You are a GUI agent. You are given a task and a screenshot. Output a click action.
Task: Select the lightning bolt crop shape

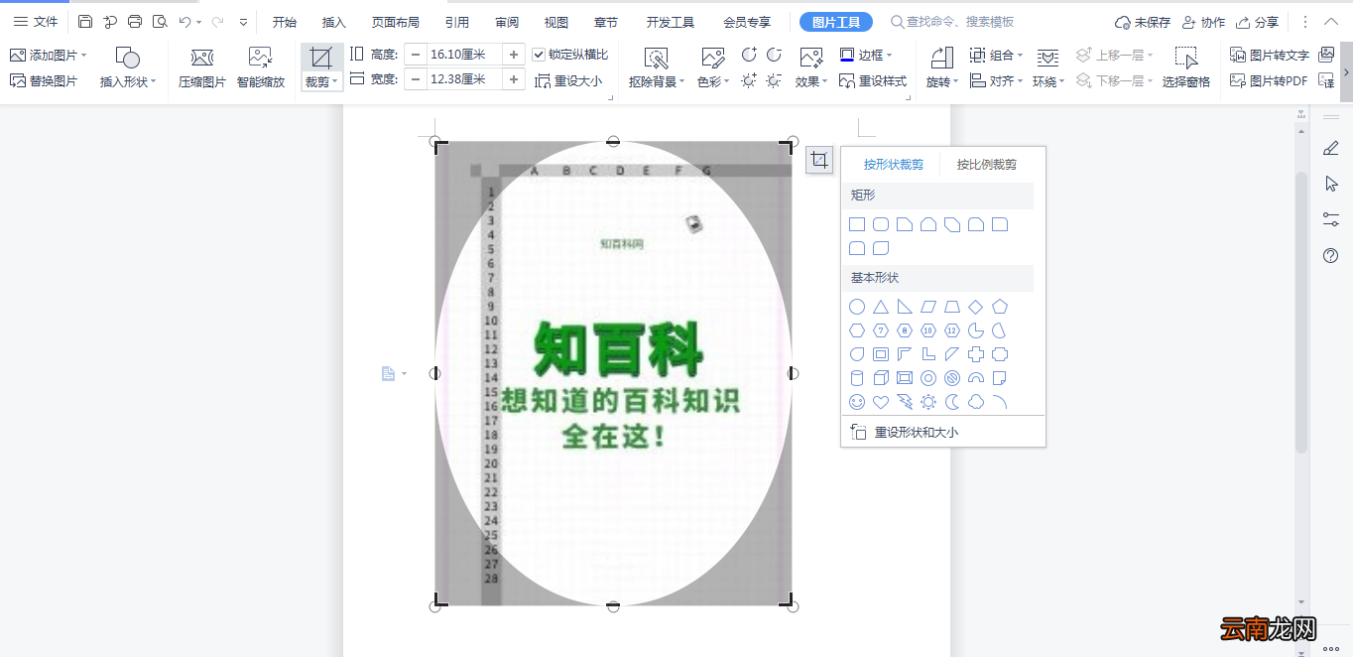(x=905, y=402)
